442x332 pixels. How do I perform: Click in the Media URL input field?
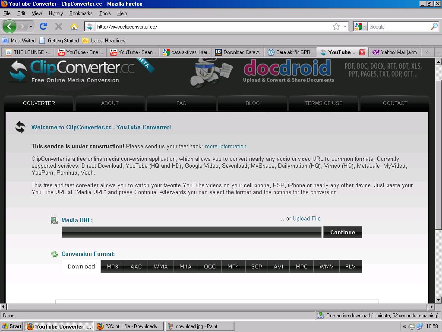coord(191,232)
